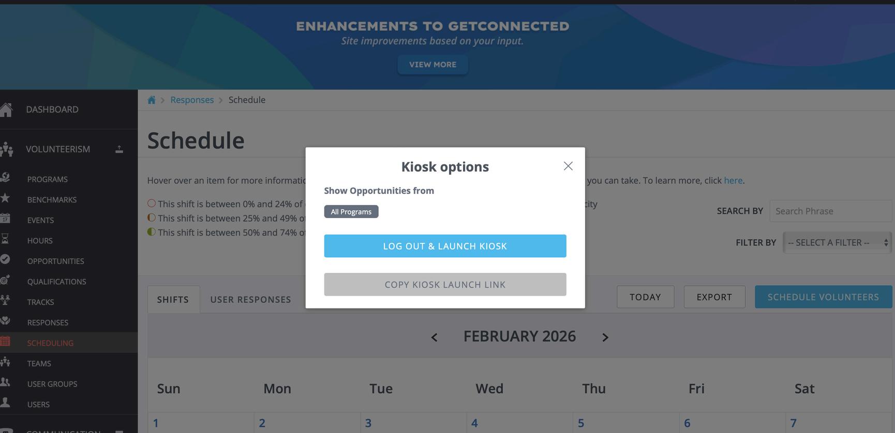This screenshot has height=433, width=895.
Task: Close the Kiosk options dialog
Action: [x=568, y=166]
